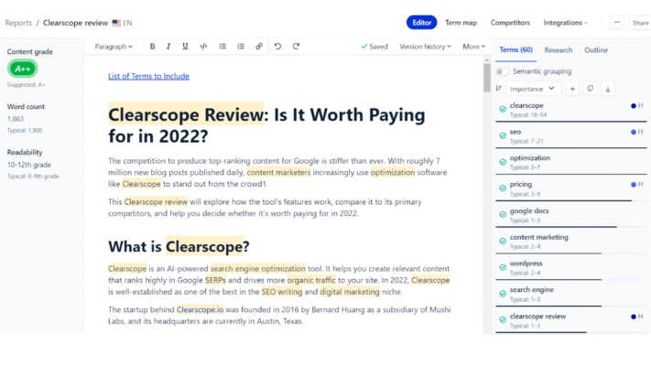Viewport: 651px width, 366px height.
Task: Insert a code block using the code icon
Action: (203, 47)
